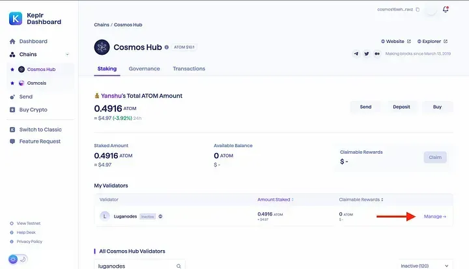Open the notifications bell
Image resolution: width=469 pixels, height=269 pixels.
click(x=446, y=9)
